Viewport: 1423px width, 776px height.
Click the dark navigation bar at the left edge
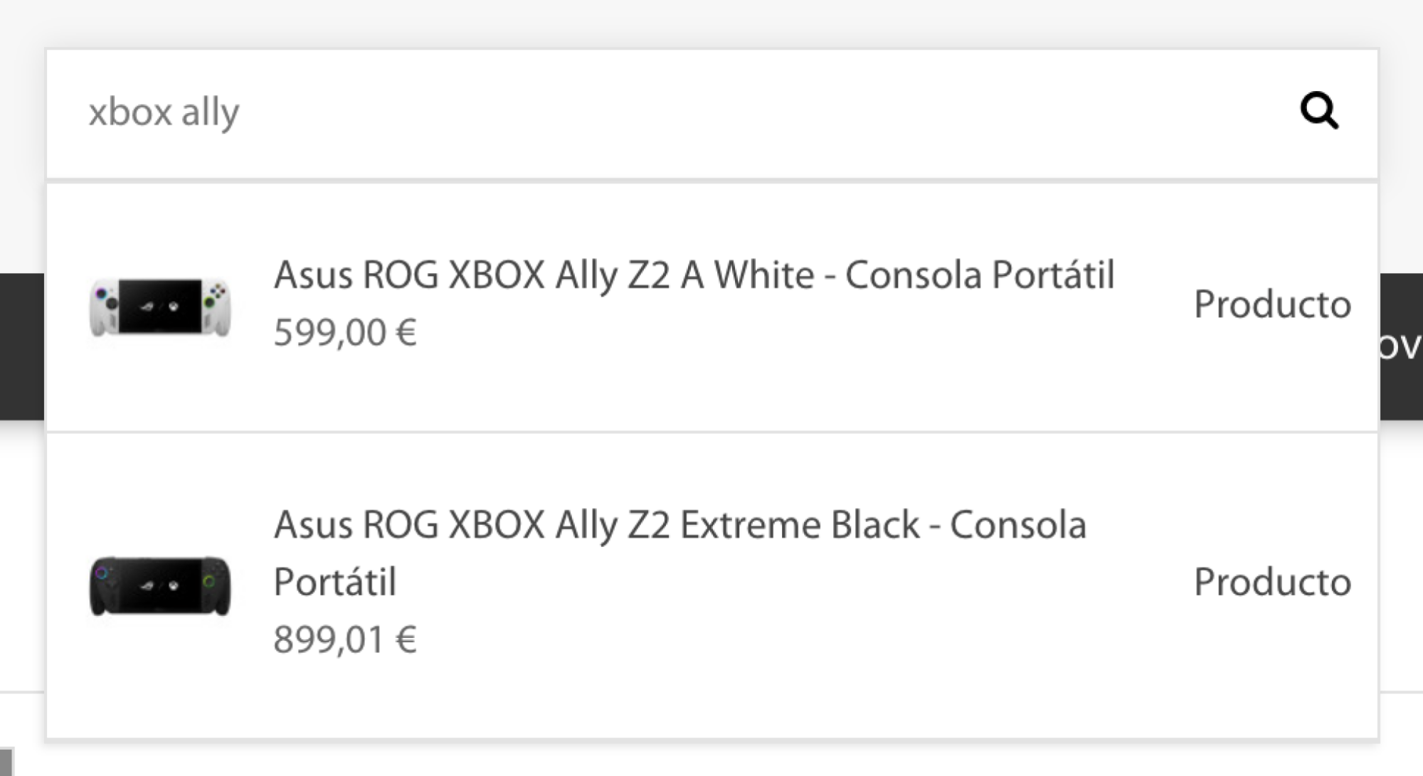tap(21, 346)
